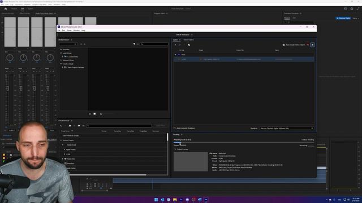
Task: Delete the selected preset in Preset Browser
Action: click(66, 126)
